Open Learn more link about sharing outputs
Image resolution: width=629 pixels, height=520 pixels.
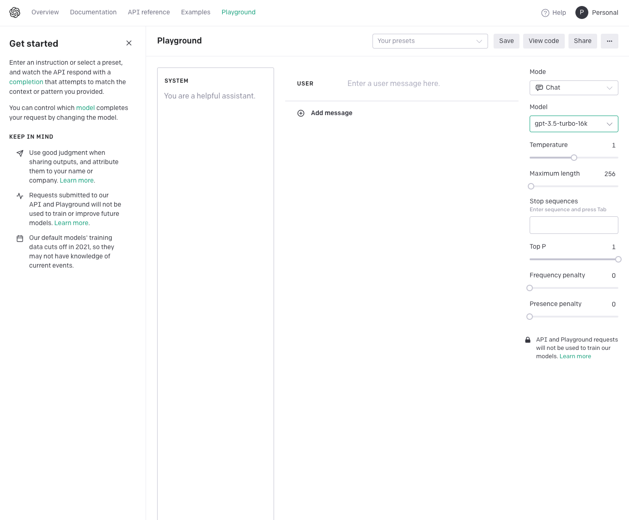(77, 181)
